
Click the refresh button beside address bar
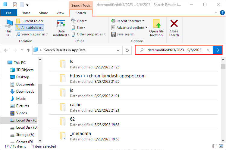point(127,50)
